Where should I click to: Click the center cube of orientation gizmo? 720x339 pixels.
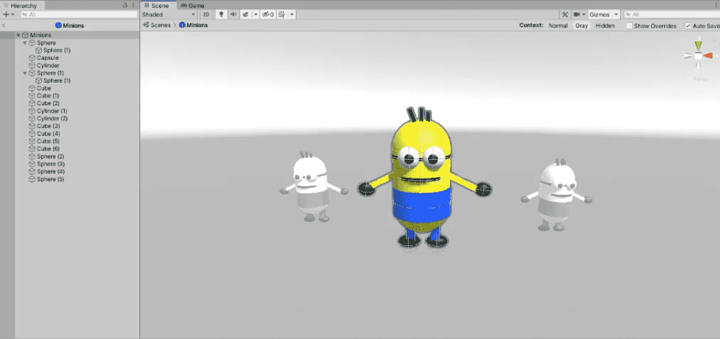pos(698,55)
